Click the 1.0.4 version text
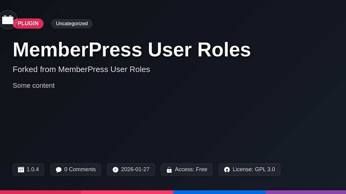The width and height of the screenshot is (346, 194). [x=33, y=169]
